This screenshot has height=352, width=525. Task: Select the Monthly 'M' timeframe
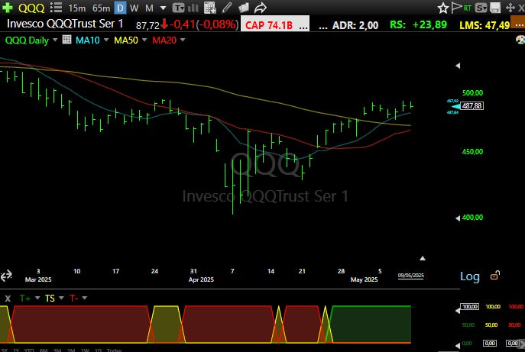149,8
